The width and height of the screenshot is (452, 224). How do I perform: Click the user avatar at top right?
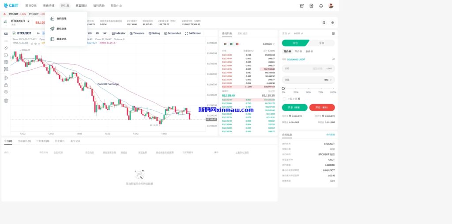point(331,6)
